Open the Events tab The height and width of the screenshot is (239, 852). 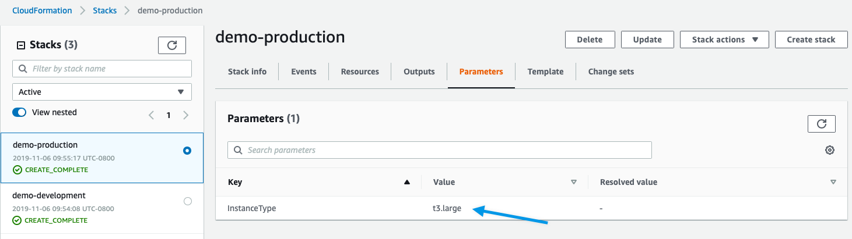(x=304, y=72)
